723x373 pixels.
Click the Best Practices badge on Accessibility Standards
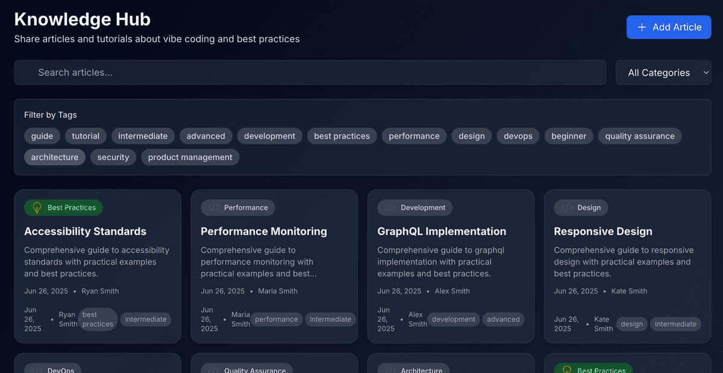point(63,207)
